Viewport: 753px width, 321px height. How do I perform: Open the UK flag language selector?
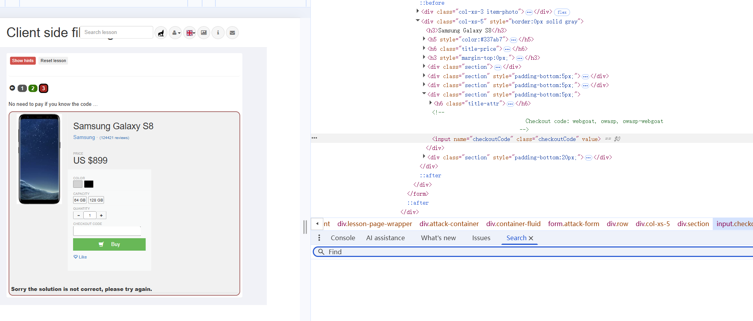tap(190, 33)
